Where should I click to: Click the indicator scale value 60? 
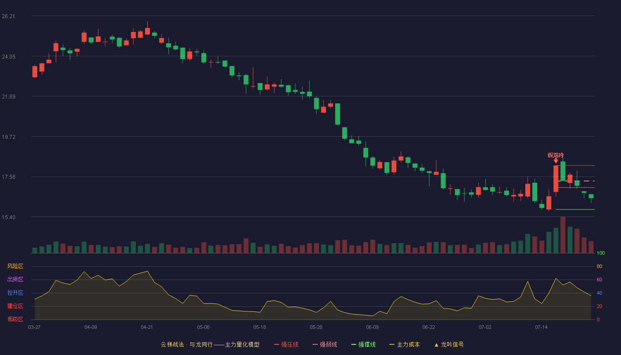[x=599, y=280]
